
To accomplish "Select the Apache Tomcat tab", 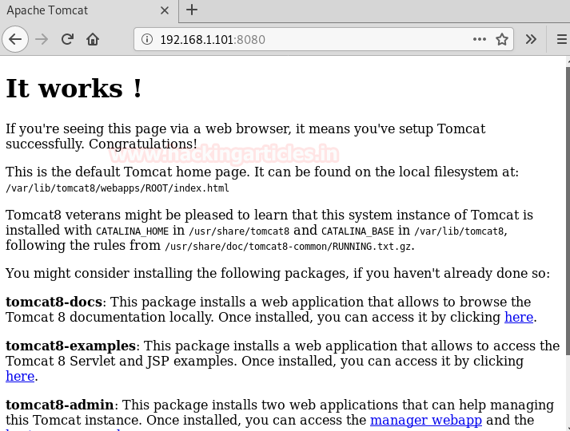I will point(89,11).
